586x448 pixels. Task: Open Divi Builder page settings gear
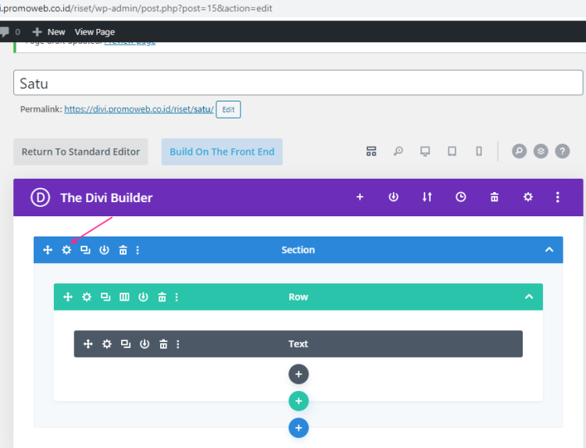[x=528, y=197]
